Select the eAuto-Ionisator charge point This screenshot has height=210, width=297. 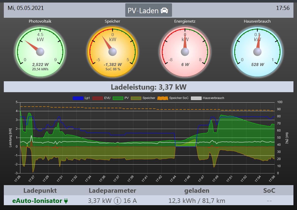click(x=37, y=201)
